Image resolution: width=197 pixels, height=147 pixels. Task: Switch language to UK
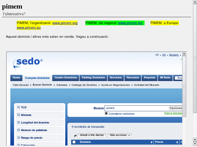point(164,55)
